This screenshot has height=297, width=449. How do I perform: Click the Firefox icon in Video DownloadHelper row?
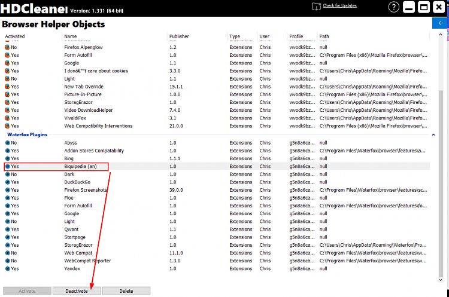[7, 110]
